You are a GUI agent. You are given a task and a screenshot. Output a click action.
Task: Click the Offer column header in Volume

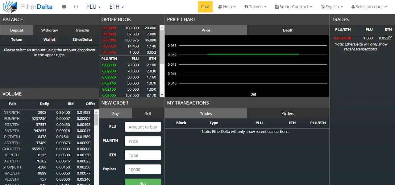point(91,104)
